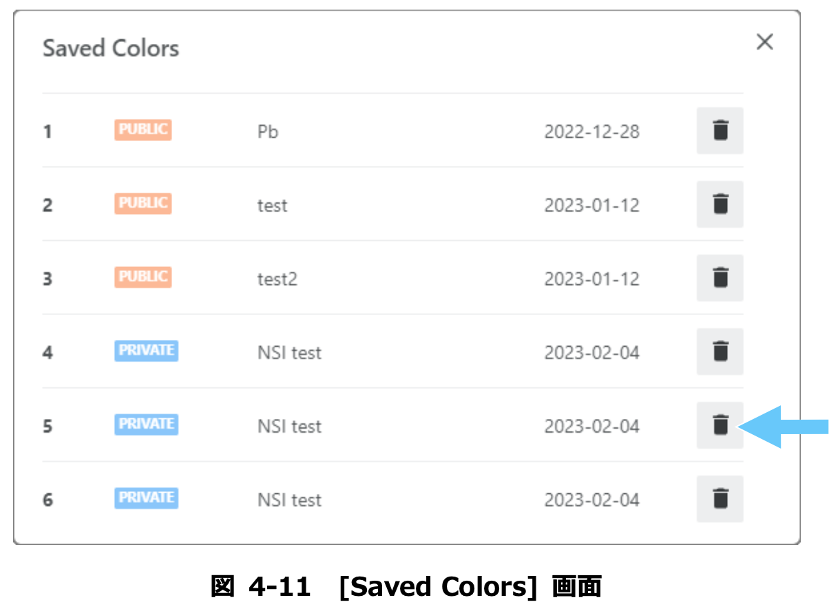Delete row 4 NSI test entry
This screenshot has height=611, width=840.
pos(720,351)
